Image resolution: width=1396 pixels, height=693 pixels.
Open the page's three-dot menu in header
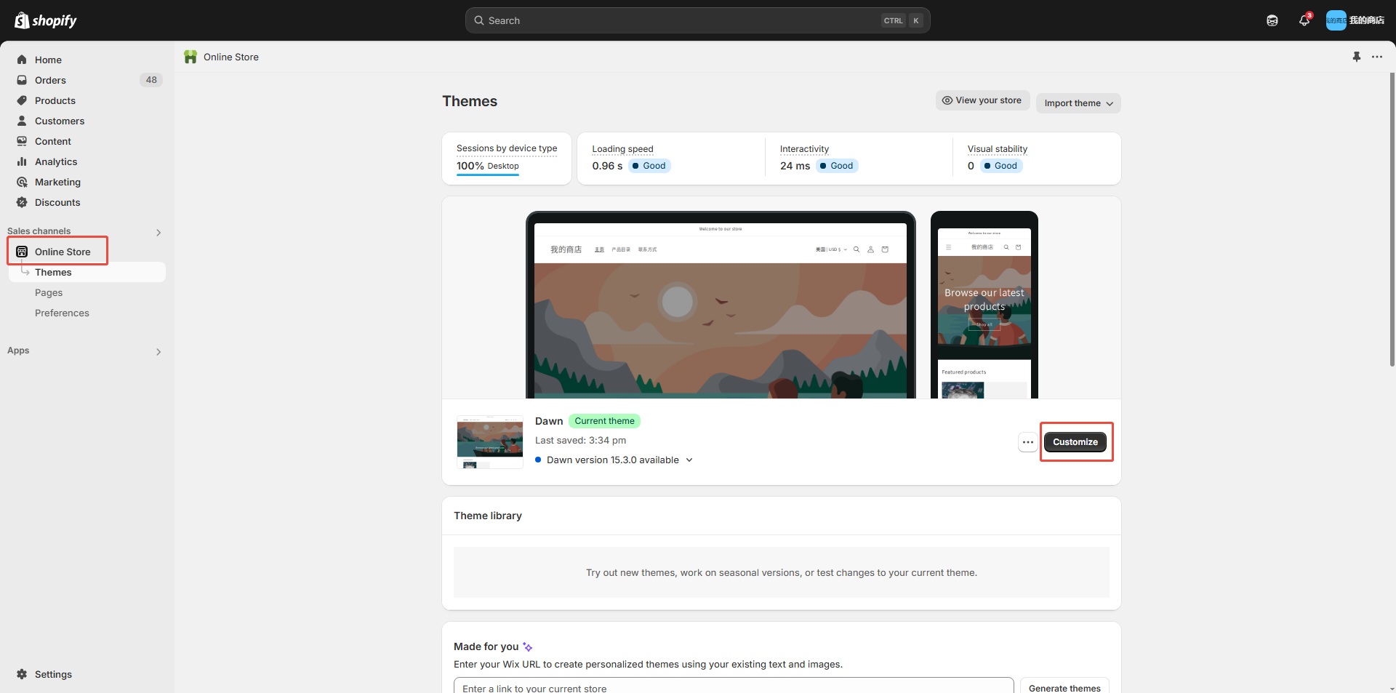tap(1377, 57)
